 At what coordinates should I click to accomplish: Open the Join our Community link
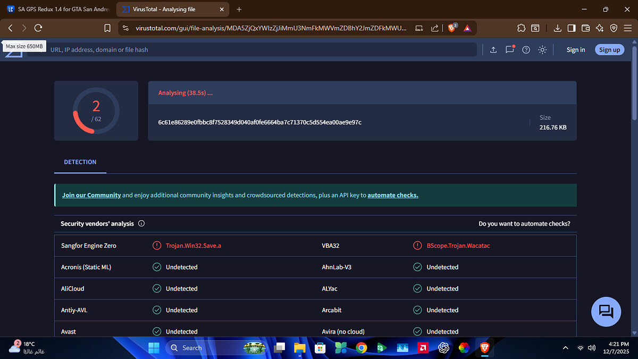click(91, 195)
